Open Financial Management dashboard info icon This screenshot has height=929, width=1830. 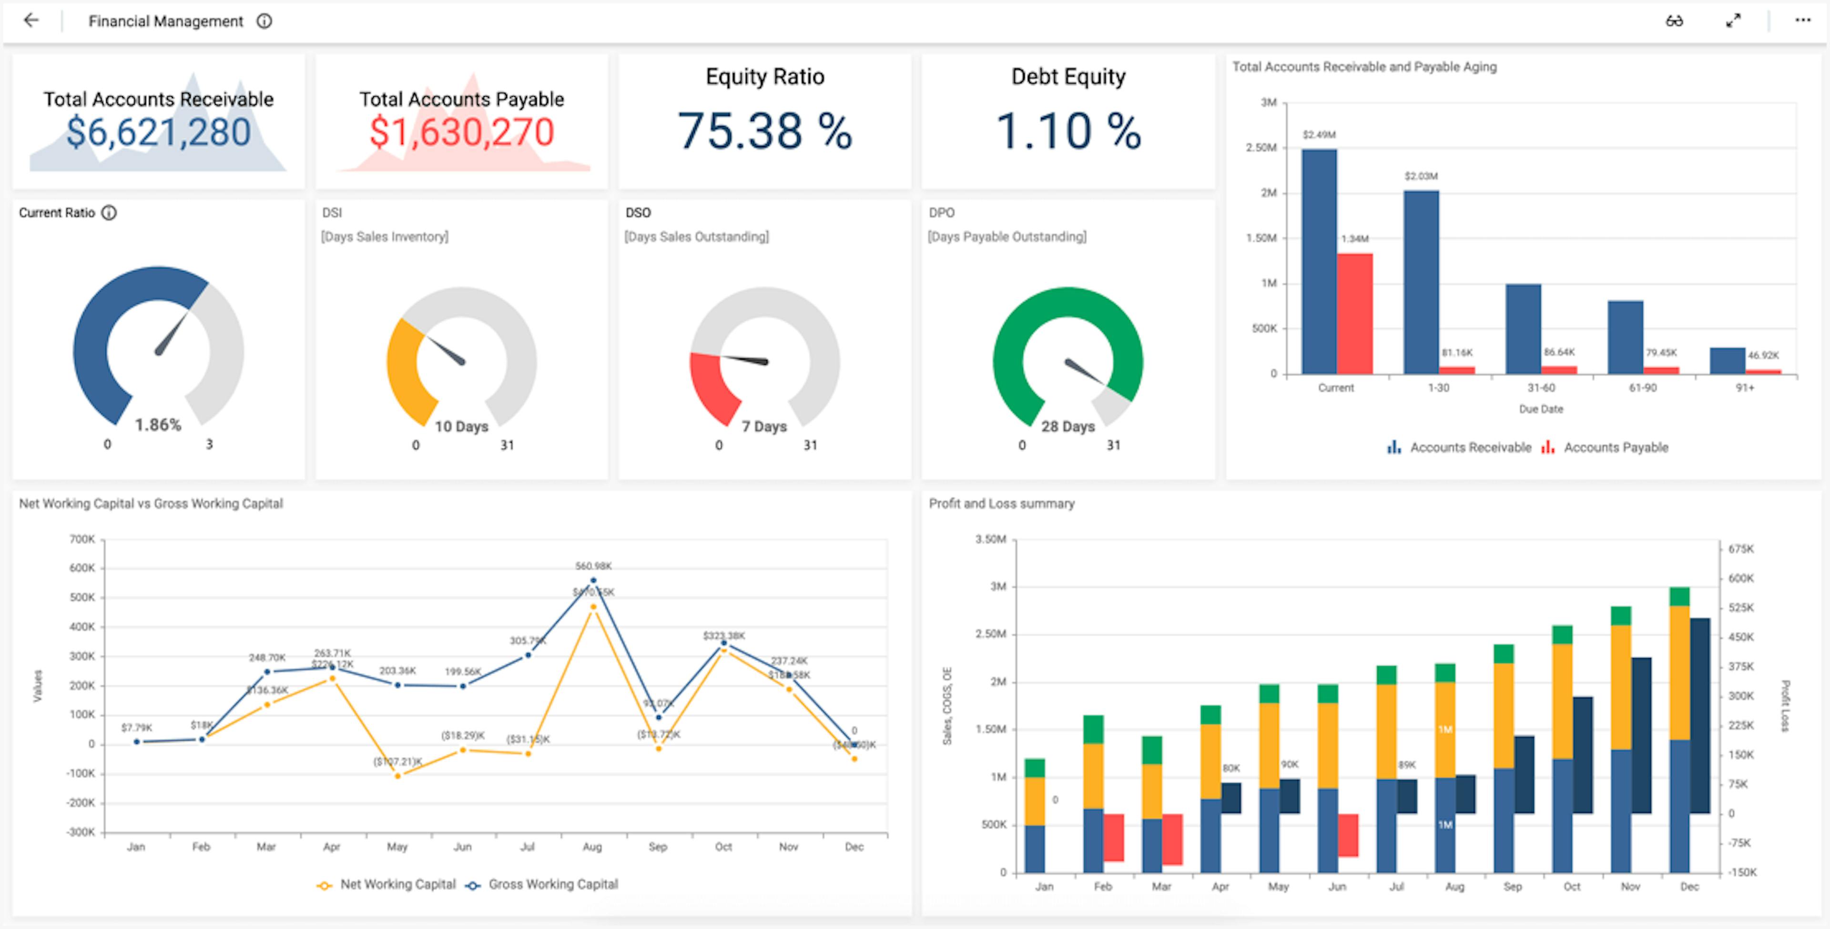[x=264, y=21]
